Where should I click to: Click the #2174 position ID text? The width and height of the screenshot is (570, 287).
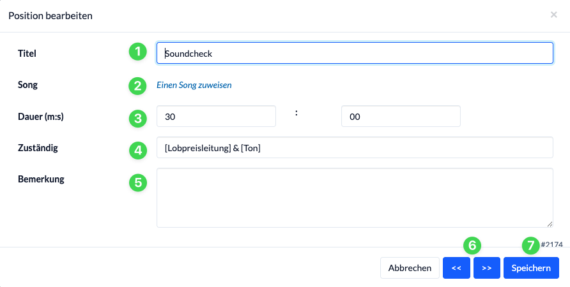(552, 244)
